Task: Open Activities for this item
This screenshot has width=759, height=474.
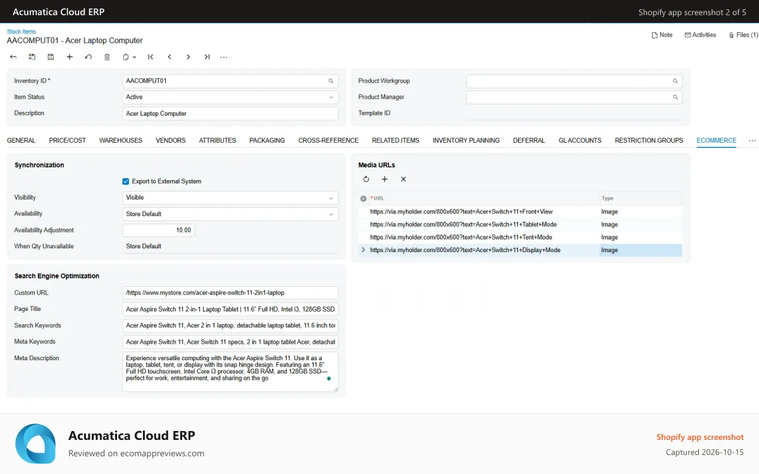Action: [x=700, y=35]
